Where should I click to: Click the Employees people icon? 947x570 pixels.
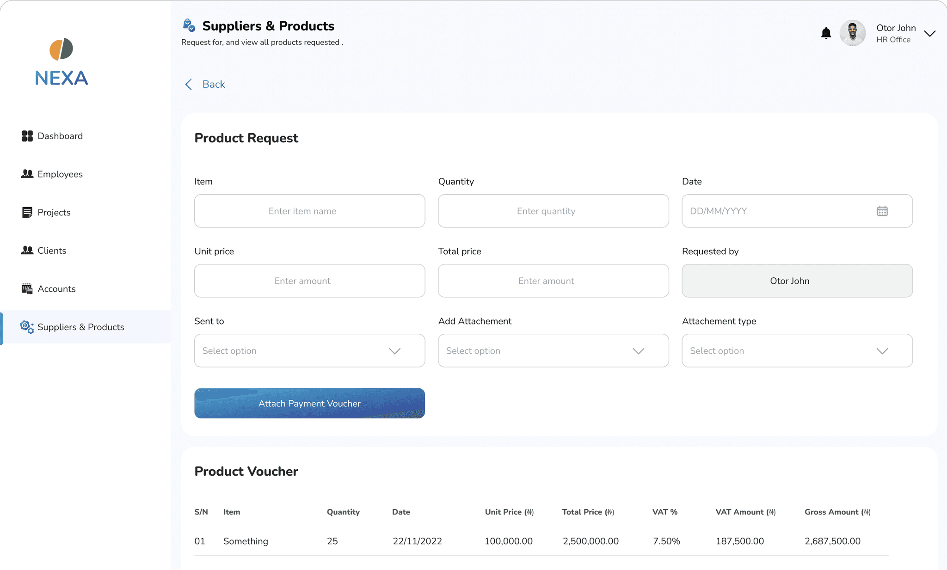[27, 174]
